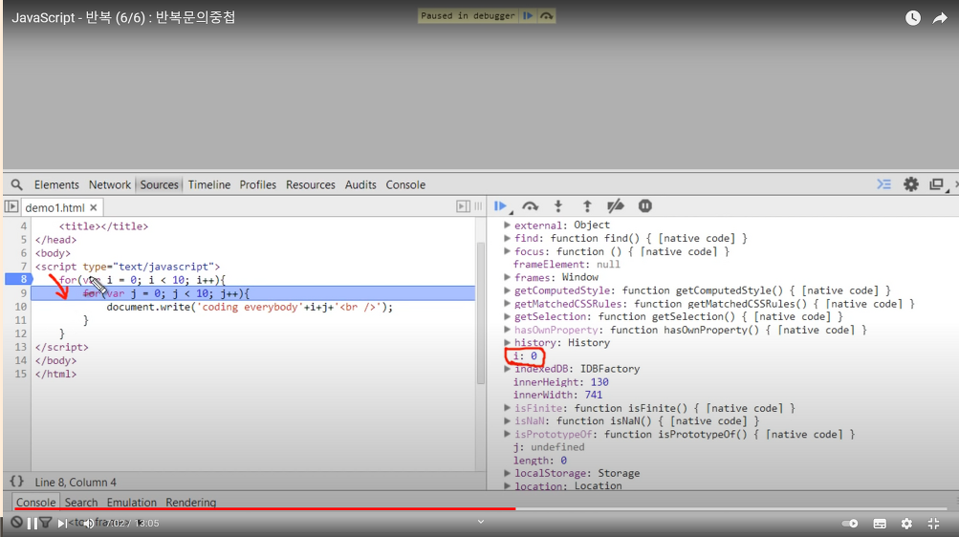The height and width of the screenshot is (537, 959).
Task: Click the Watch later clock icon
Action: (x=912, y=18)
